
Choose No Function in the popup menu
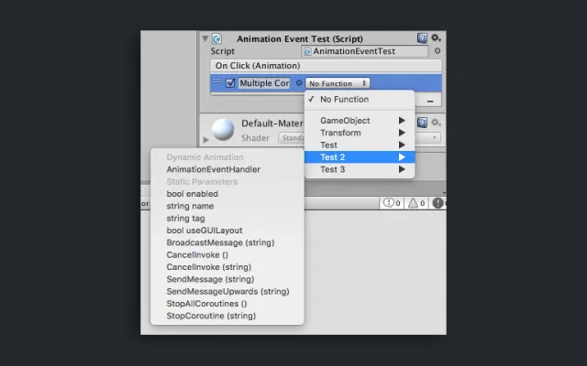click(x=360, y=100)
